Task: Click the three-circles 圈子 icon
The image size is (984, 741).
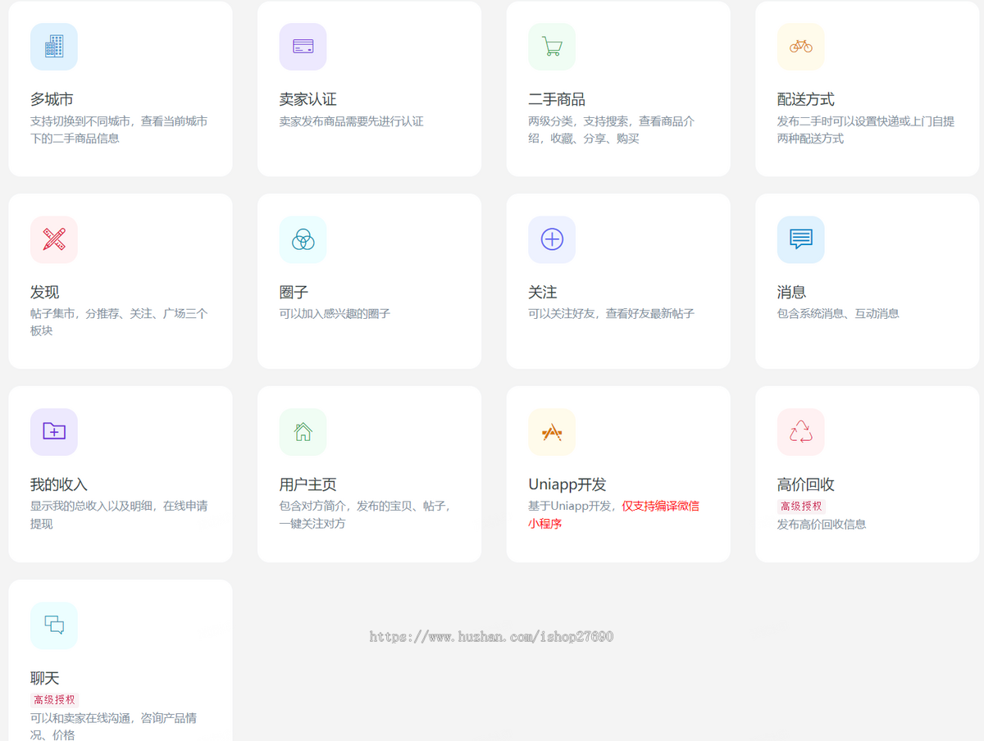Action: (x=303, y=239)
